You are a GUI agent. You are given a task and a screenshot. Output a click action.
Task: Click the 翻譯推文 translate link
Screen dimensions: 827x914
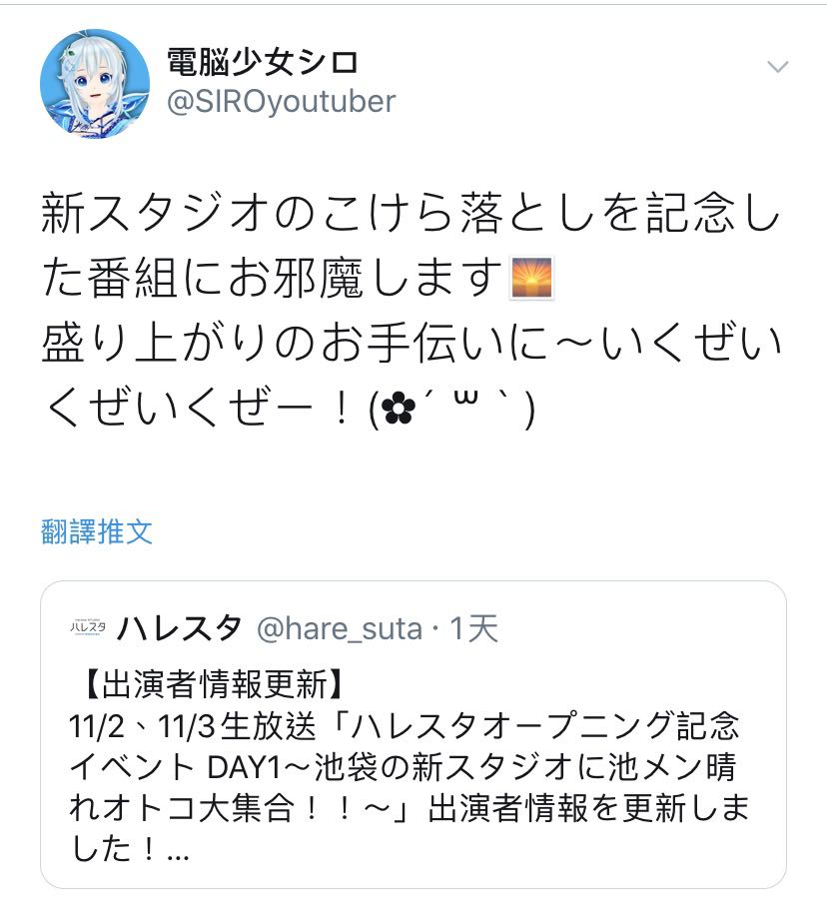[x=97, y=531]
